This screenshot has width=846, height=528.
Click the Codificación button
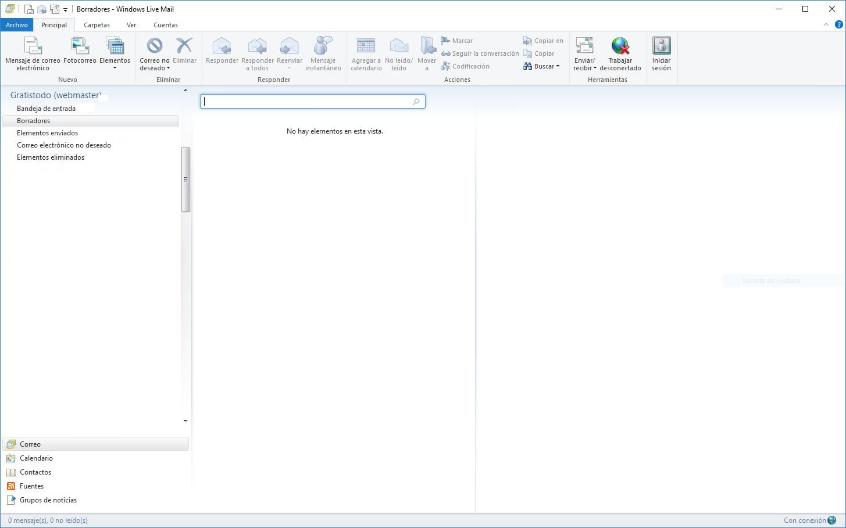coord(465,66)
